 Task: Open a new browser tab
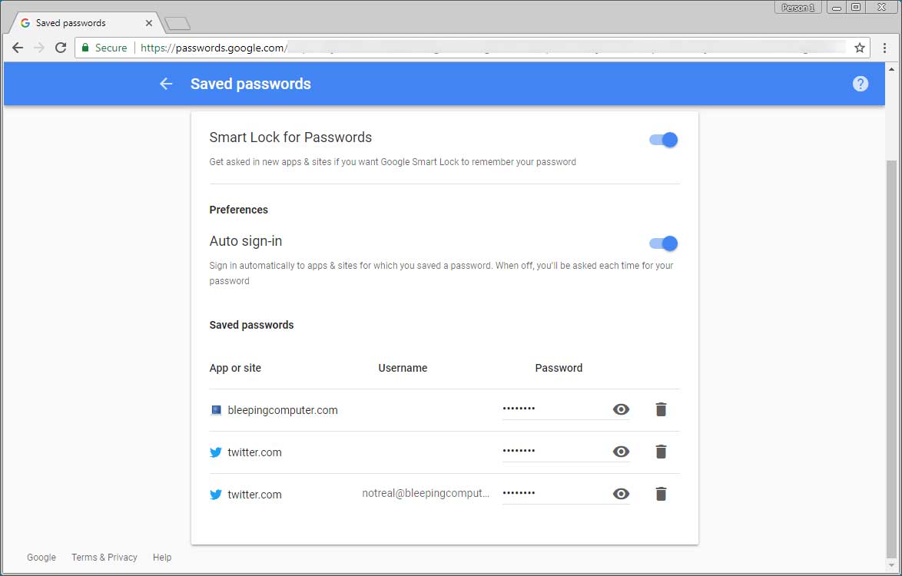pos(177,22)
